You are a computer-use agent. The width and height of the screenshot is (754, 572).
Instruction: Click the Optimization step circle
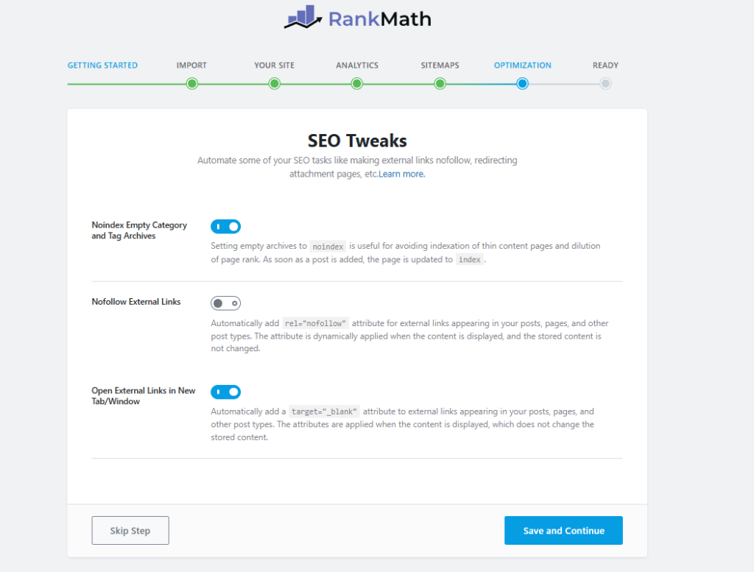(522, 84)
